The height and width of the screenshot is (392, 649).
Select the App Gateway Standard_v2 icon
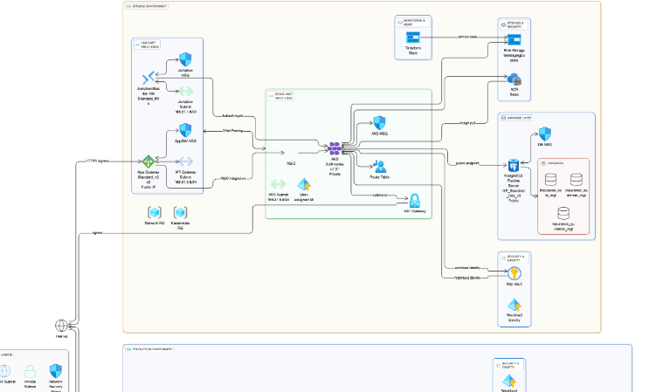(148, 162)
